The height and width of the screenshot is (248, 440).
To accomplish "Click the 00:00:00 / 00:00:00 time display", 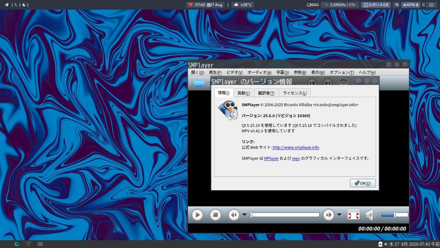I will pos(382,229).
